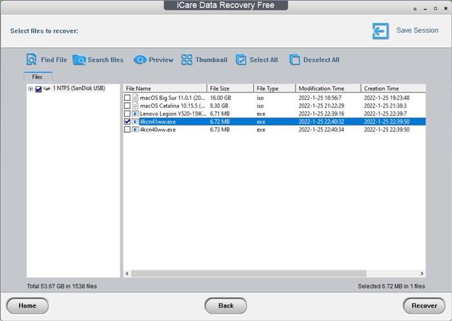Check the Lenovo Legion Y520-15IK checkbox
The width and height of the screenshot is (452, 321).
(127, 113)
